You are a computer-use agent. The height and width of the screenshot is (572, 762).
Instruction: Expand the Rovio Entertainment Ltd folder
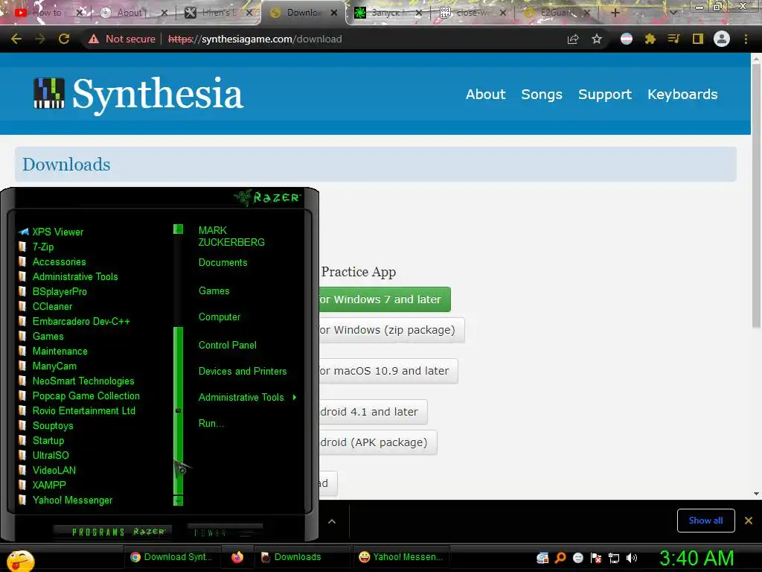pyautogui.click(x=83, y=410)
